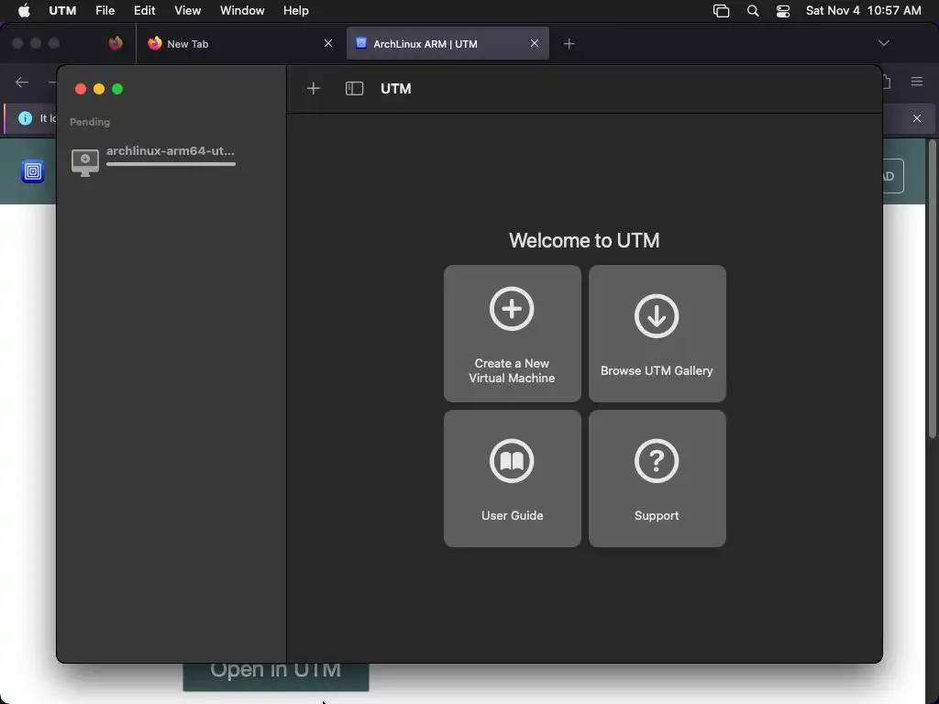Open a new Firefox tab with plus
This screenshot has width=939, height=704.
[569, 44]
